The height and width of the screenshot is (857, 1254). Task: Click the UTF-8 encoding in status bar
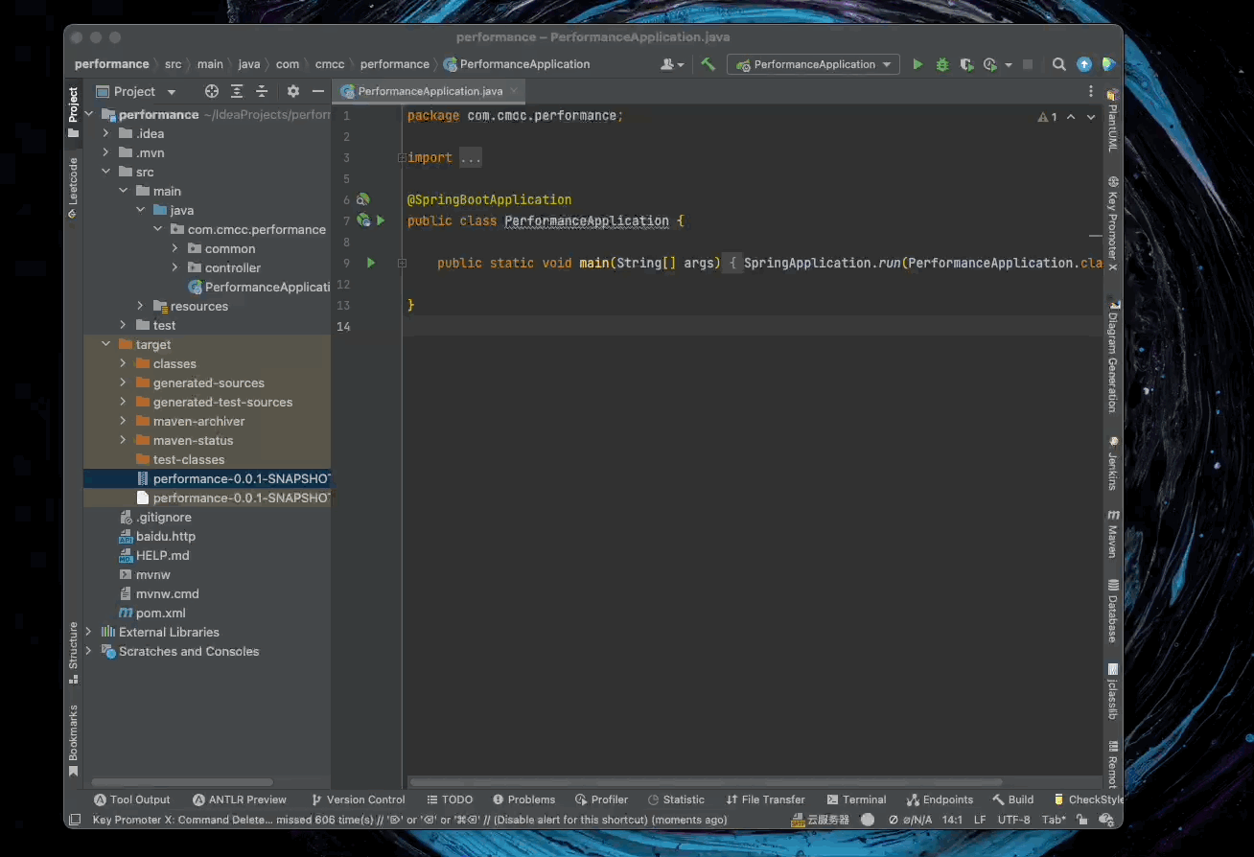pyautogui.click(x=1013, y=820)
